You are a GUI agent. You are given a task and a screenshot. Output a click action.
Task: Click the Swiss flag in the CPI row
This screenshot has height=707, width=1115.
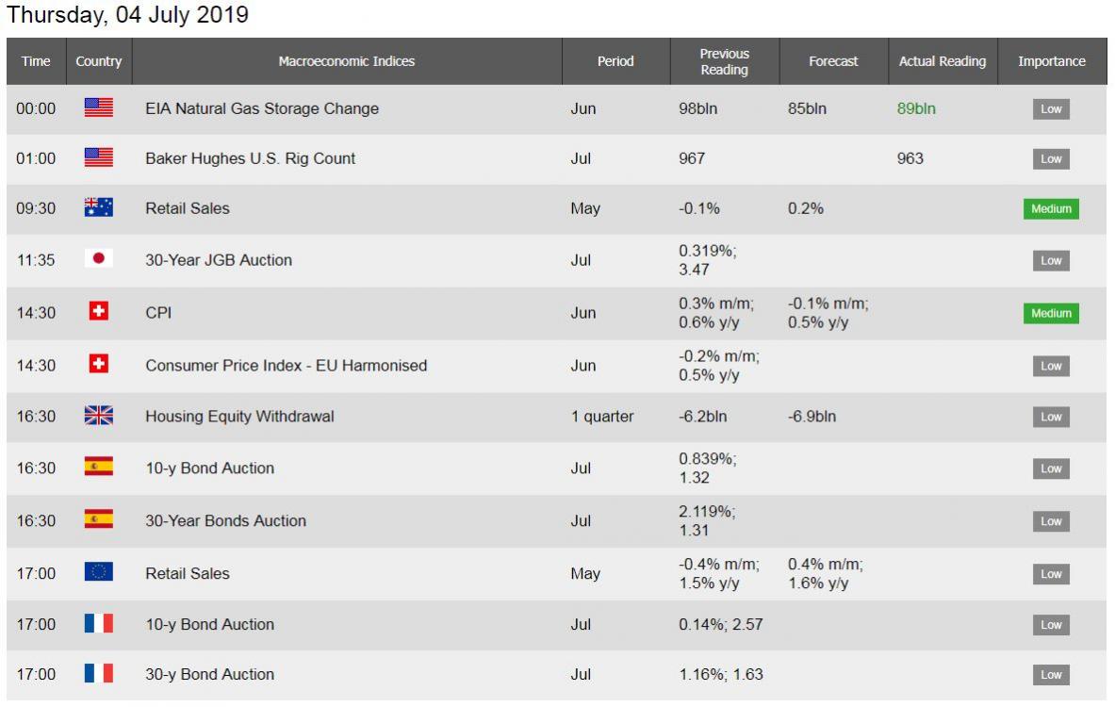[99, 312]
